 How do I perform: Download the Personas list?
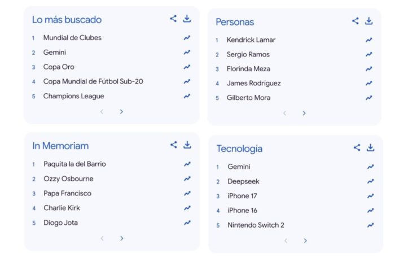pos(368,21)
